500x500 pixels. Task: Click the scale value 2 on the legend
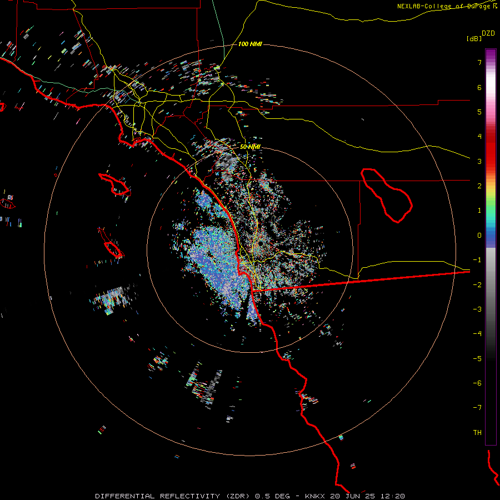[x=479, y=186]
